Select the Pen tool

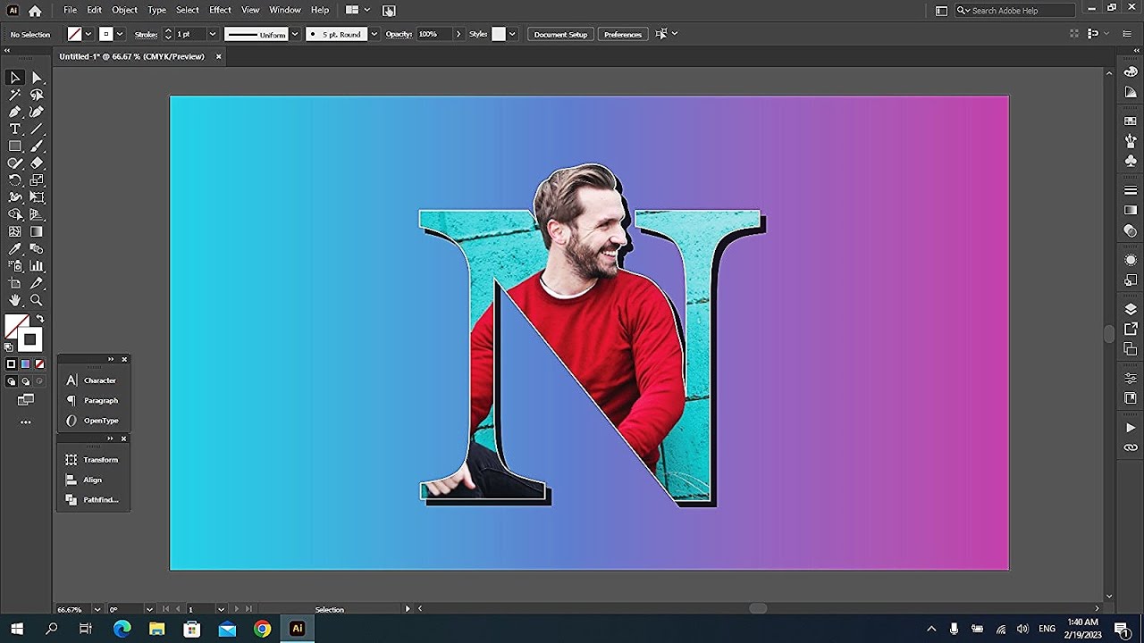click(15, 112)
